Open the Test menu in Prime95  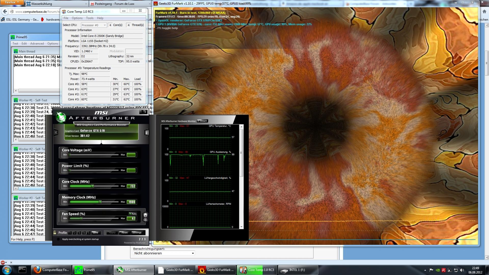coord(15,44)
